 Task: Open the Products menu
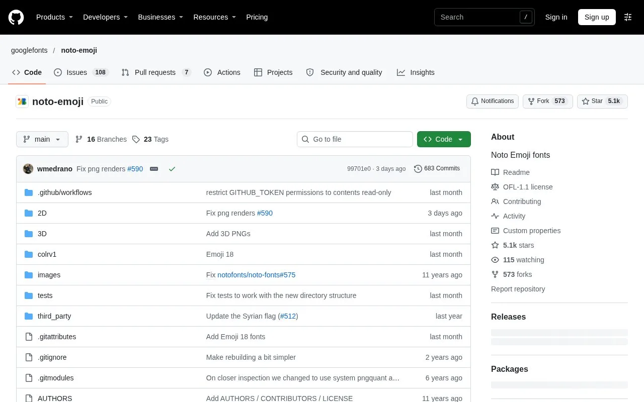tap(55, 17)
